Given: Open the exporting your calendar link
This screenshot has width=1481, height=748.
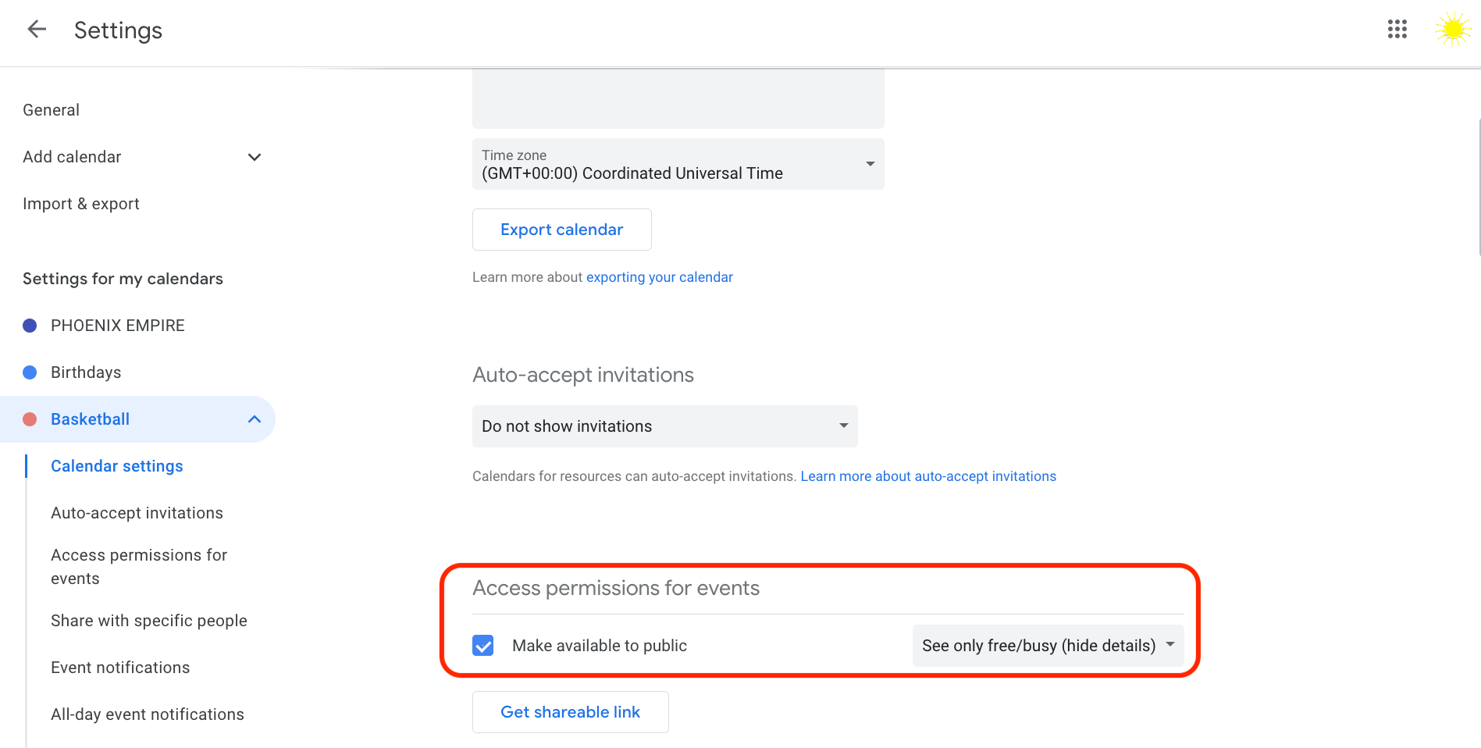Looking at the screenshot, I should [659, 277].
